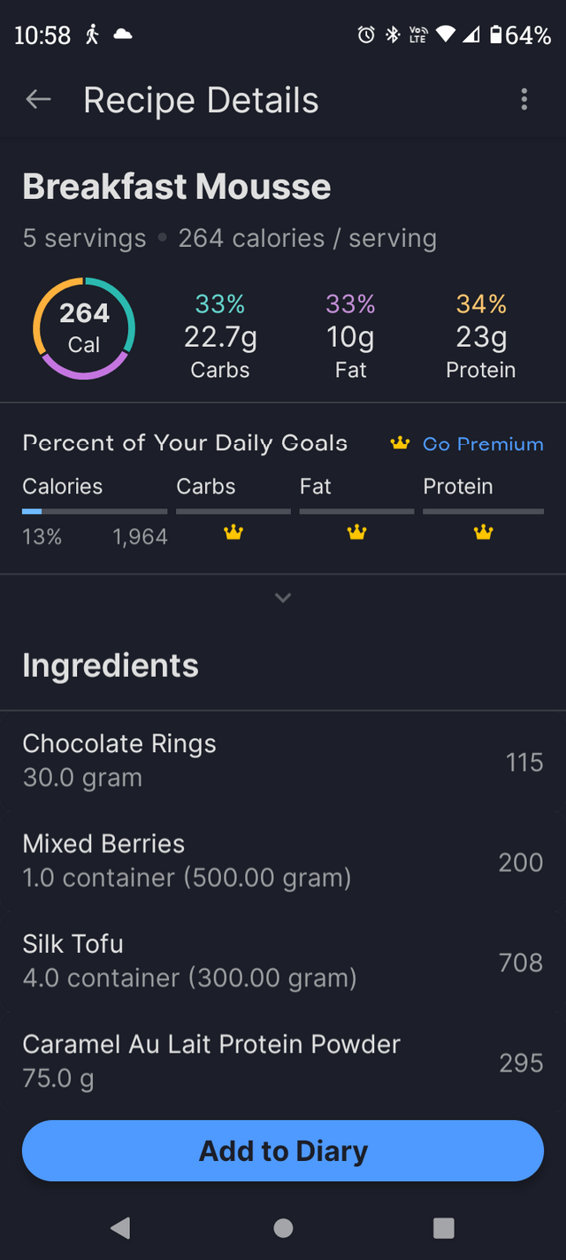
Task: Open the three-dot overflow menu
Action: (524, 100)
